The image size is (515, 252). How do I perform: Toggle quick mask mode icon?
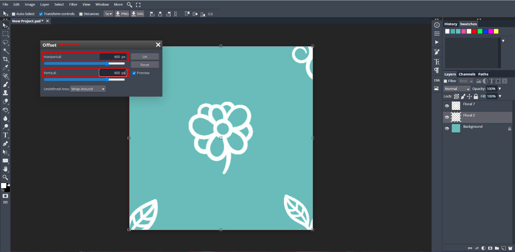(x=5, y=196)
